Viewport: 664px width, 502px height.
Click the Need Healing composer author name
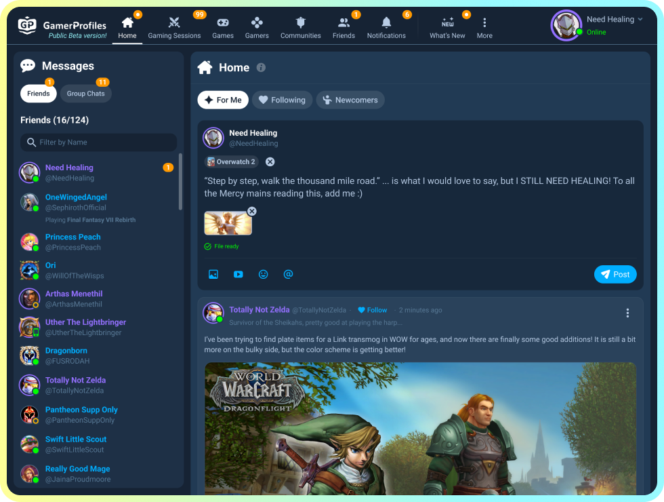coord(253,133)
